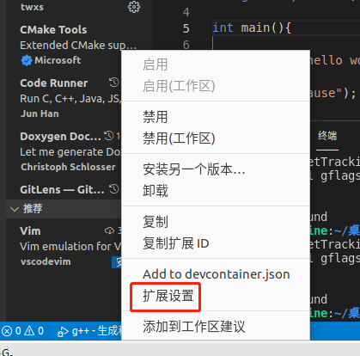The image size is (360, 356).
Task: Open the Vim extension entry
Action: 30,231
